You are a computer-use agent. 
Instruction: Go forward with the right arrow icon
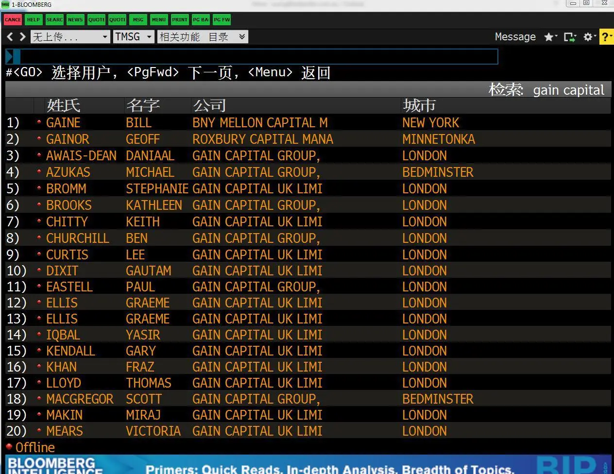click(x=22, y=36)
